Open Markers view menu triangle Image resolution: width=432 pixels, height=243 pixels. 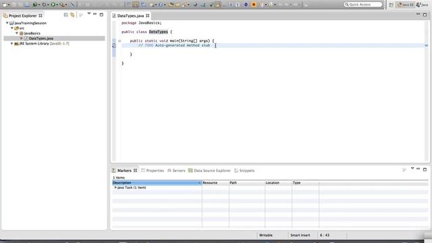tap(412, 168)
